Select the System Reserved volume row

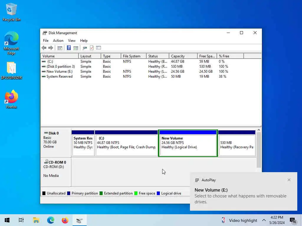coord(151,77)
